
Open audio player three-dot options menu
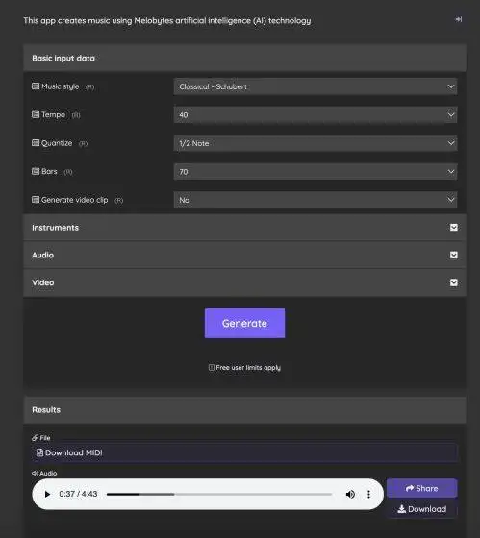pos(368,494)
